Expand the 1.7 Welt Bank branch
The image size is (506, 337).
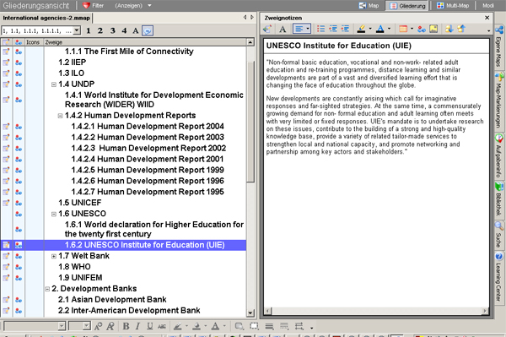(54, 256)
